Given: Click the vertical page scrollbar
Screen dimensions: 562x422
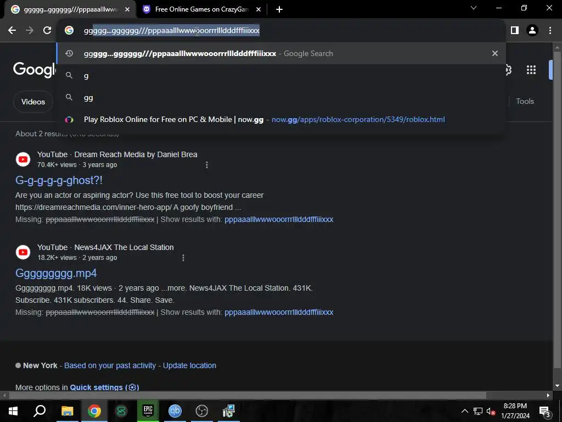Looking at the screenshot, I should pos(557,210).
